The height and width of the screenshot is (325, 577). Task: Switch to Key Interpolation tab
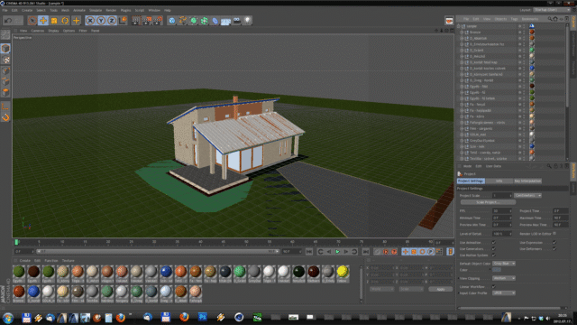(x=527, y=181)
